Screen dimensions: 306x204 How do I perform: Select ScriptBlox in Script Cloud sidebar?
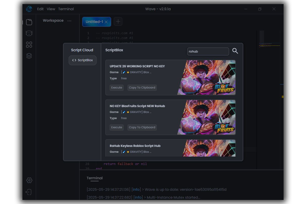tap(83, 60)
